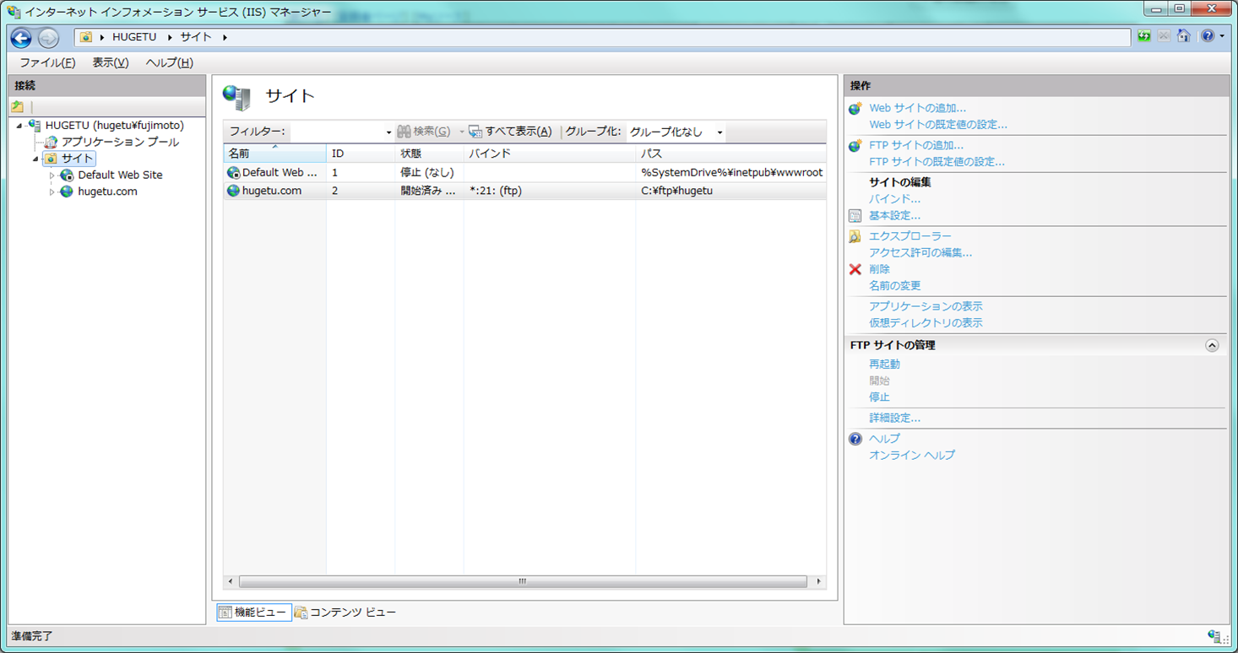The image size is (1238, 653).
Task: Click 名前の変更 action link
Action: 894,286
